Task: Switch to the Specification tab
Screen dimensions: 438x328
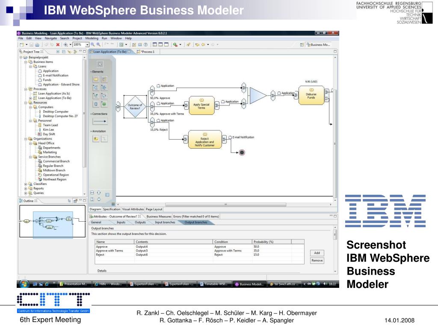Action: (112, 209)
